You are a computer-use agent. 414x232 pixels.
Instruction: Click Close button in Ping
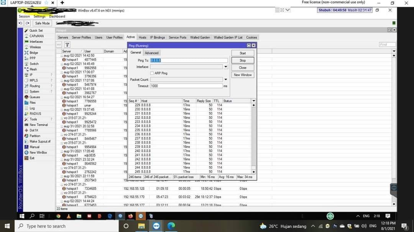point(243,68)
